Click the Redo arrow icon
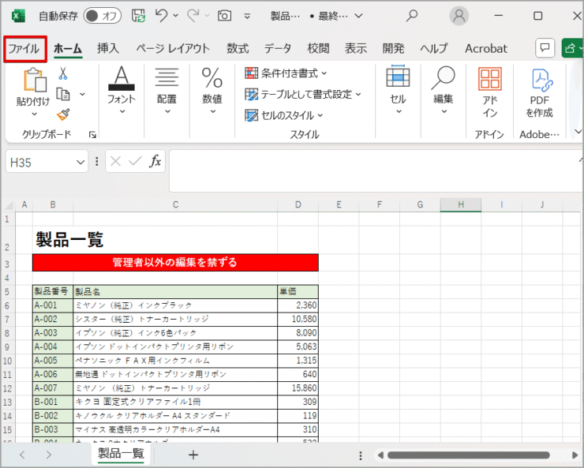The width and height of the screenshot is (584, 468). click(193, 16)
